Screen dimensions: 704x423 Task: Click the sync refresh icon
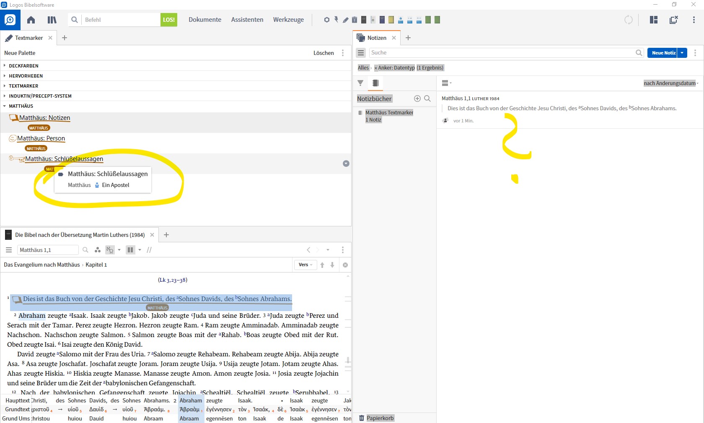pos(629,20)
